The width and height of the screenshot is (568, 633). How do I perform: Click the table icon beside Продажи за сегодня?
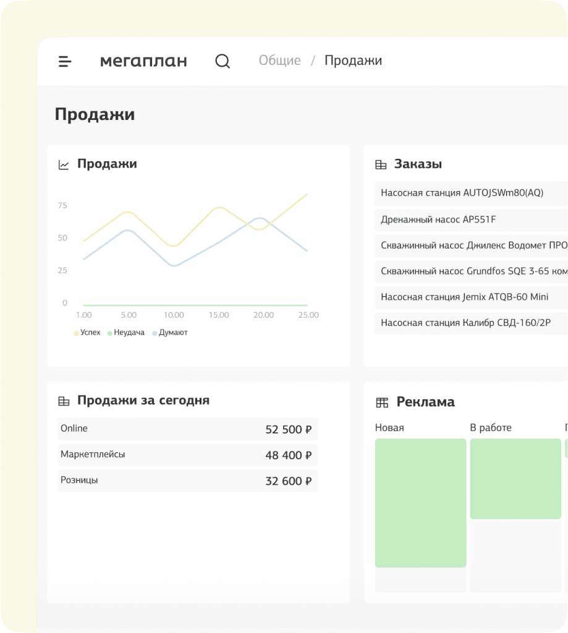coord(64,401)
